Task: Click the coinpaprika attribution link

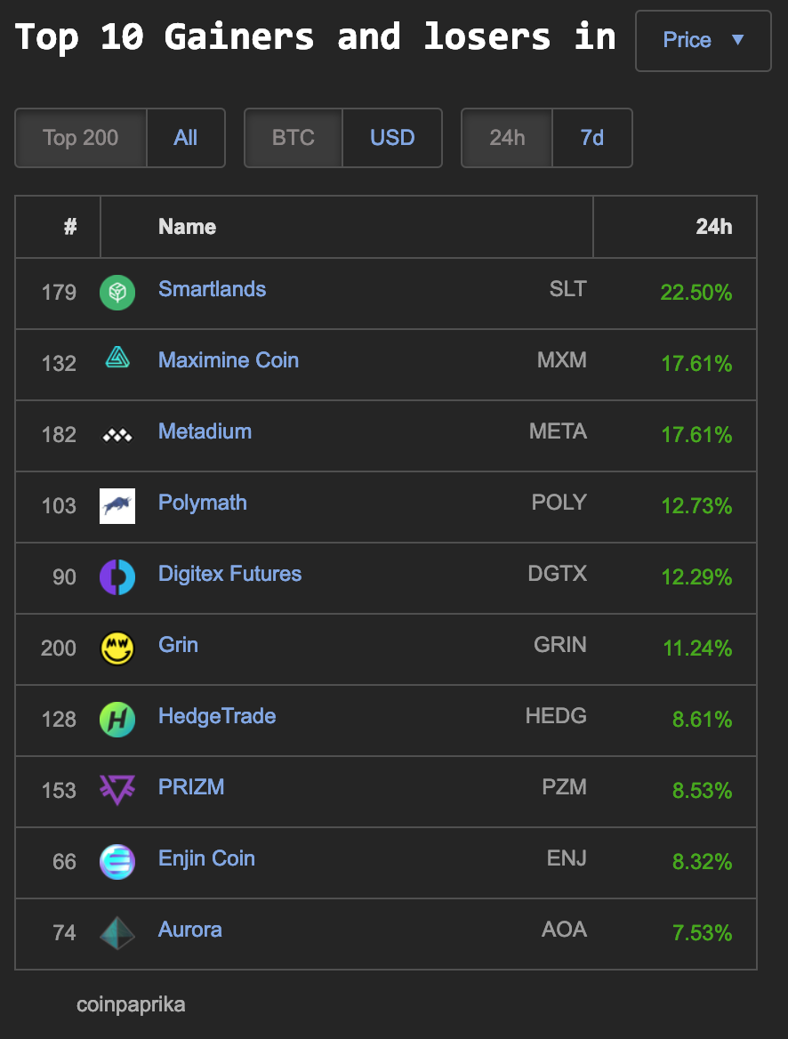Action: coord(131,1005)
